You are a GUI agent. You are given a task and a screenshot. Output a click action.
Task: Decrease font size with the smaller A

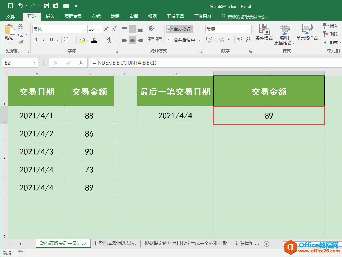point(114,29)
